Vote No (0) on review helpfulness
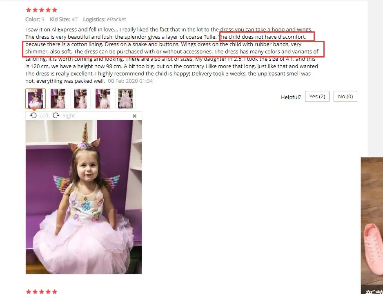 coord(345,97)
